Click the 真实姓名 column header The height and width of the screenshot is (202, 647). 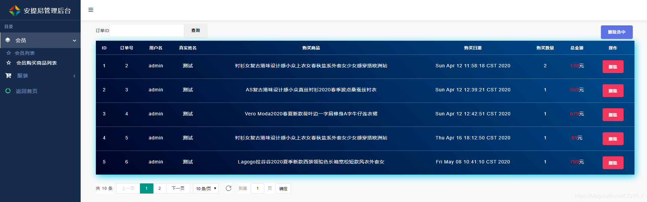(188, 48)
